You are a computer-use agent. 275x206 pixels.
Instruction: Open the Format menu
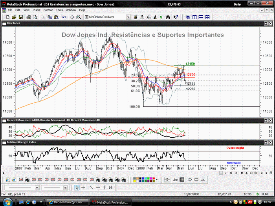[48, 10]
